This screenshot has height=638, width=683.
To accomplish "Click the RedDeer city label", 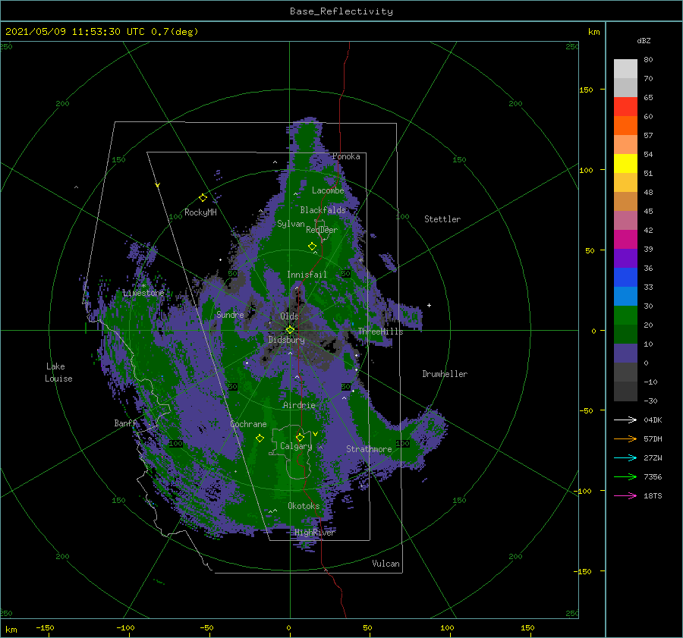I will pyautogui.click(x=322, y=230).
